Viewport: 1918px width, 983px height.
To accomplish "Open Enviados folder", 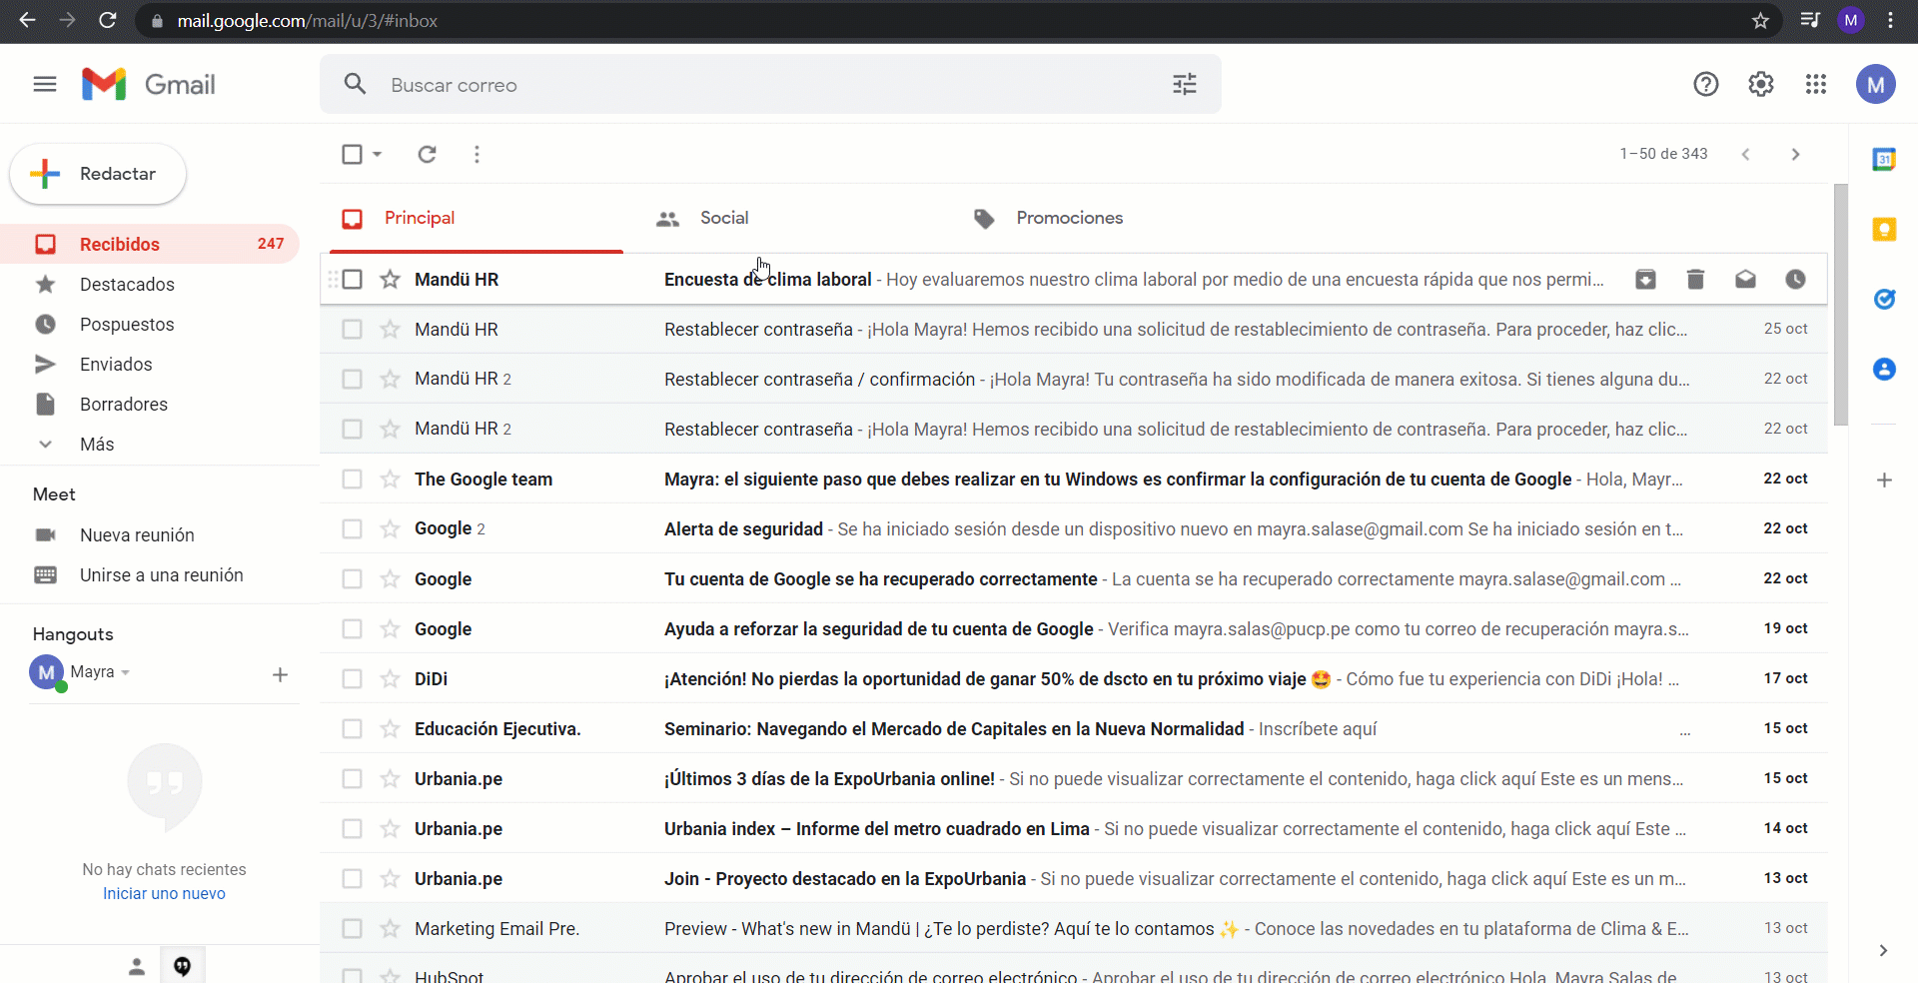I will pyautogui.click(x=150, y=365).
